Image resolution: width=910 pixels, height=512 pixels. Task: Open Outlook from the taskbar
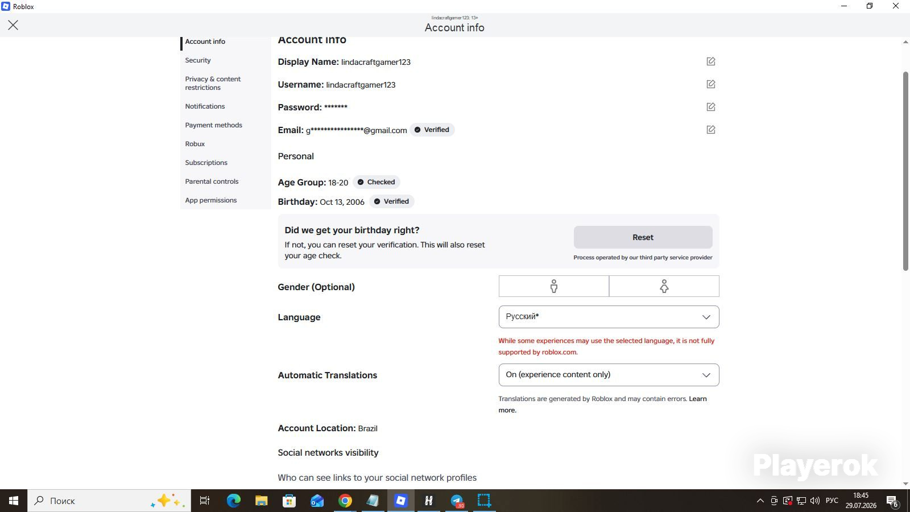[317, 501]
